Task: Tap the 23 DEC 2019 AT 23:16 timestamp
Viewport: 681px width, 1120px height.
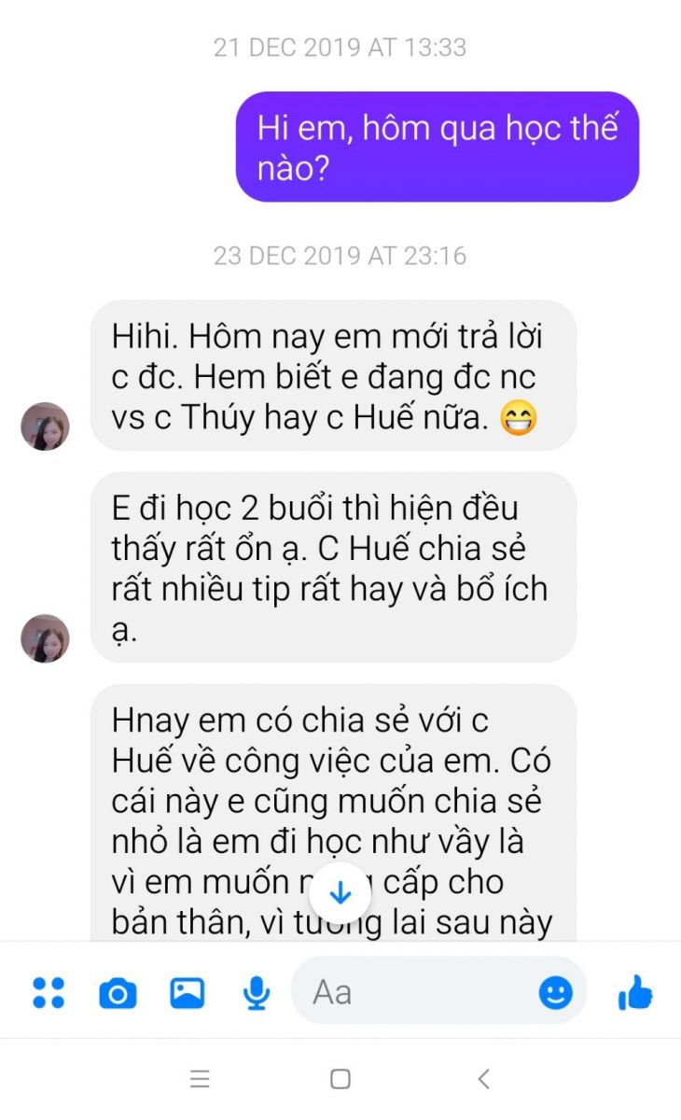Action: tap(340, 255)
